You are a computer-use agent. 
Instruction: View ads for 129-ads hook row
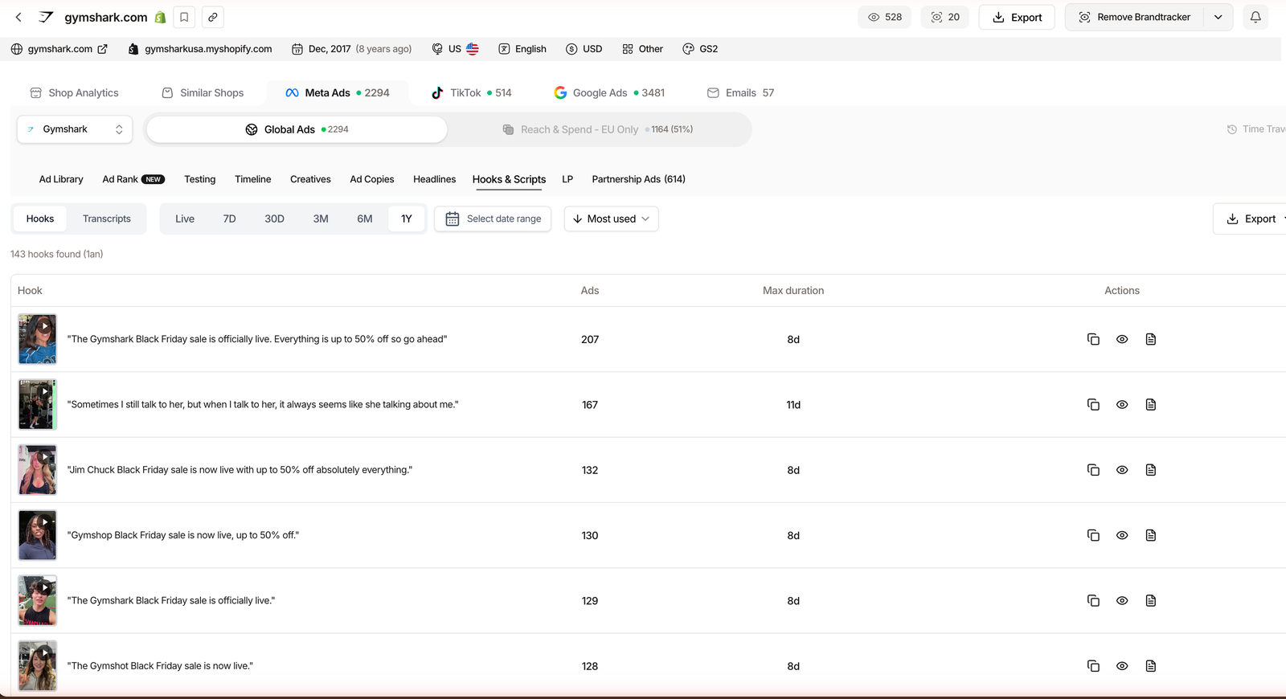[x=1122, y=600]
